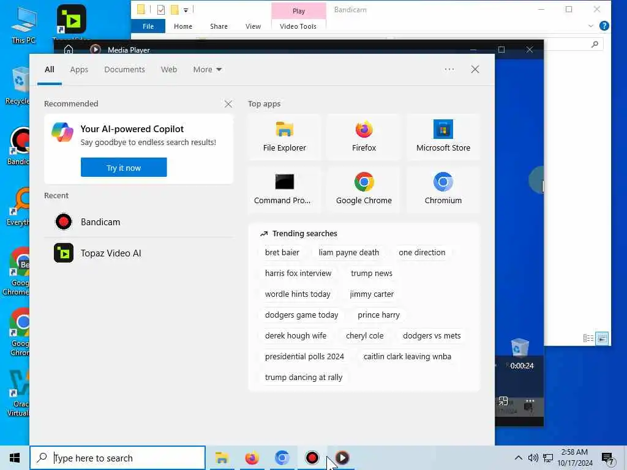This screenshot has height=470, width=627.
Task: Open Recycle Bin on the desktop
Action: pos(18,86)
